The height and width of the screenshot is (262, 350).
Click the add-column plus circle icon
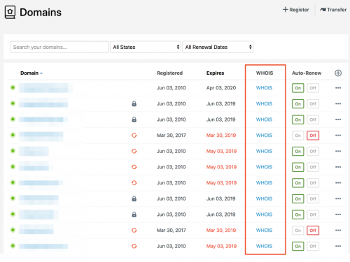pyautogui.click(x=338, y=73)
